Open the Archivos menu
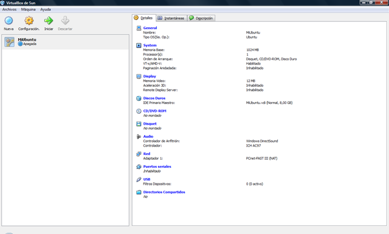Viewport: 389px width, 234px height. coord(10,10)
